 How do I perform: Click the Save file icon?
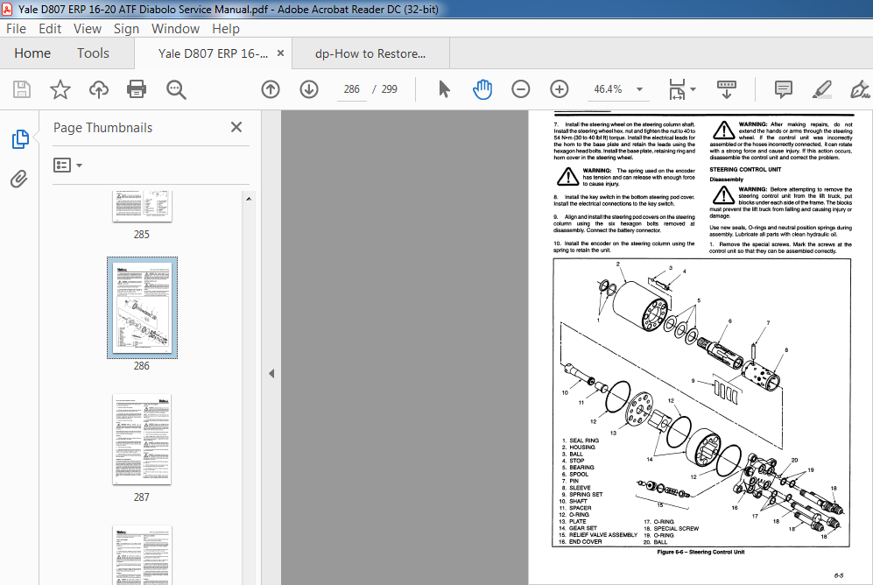(22, 89)
